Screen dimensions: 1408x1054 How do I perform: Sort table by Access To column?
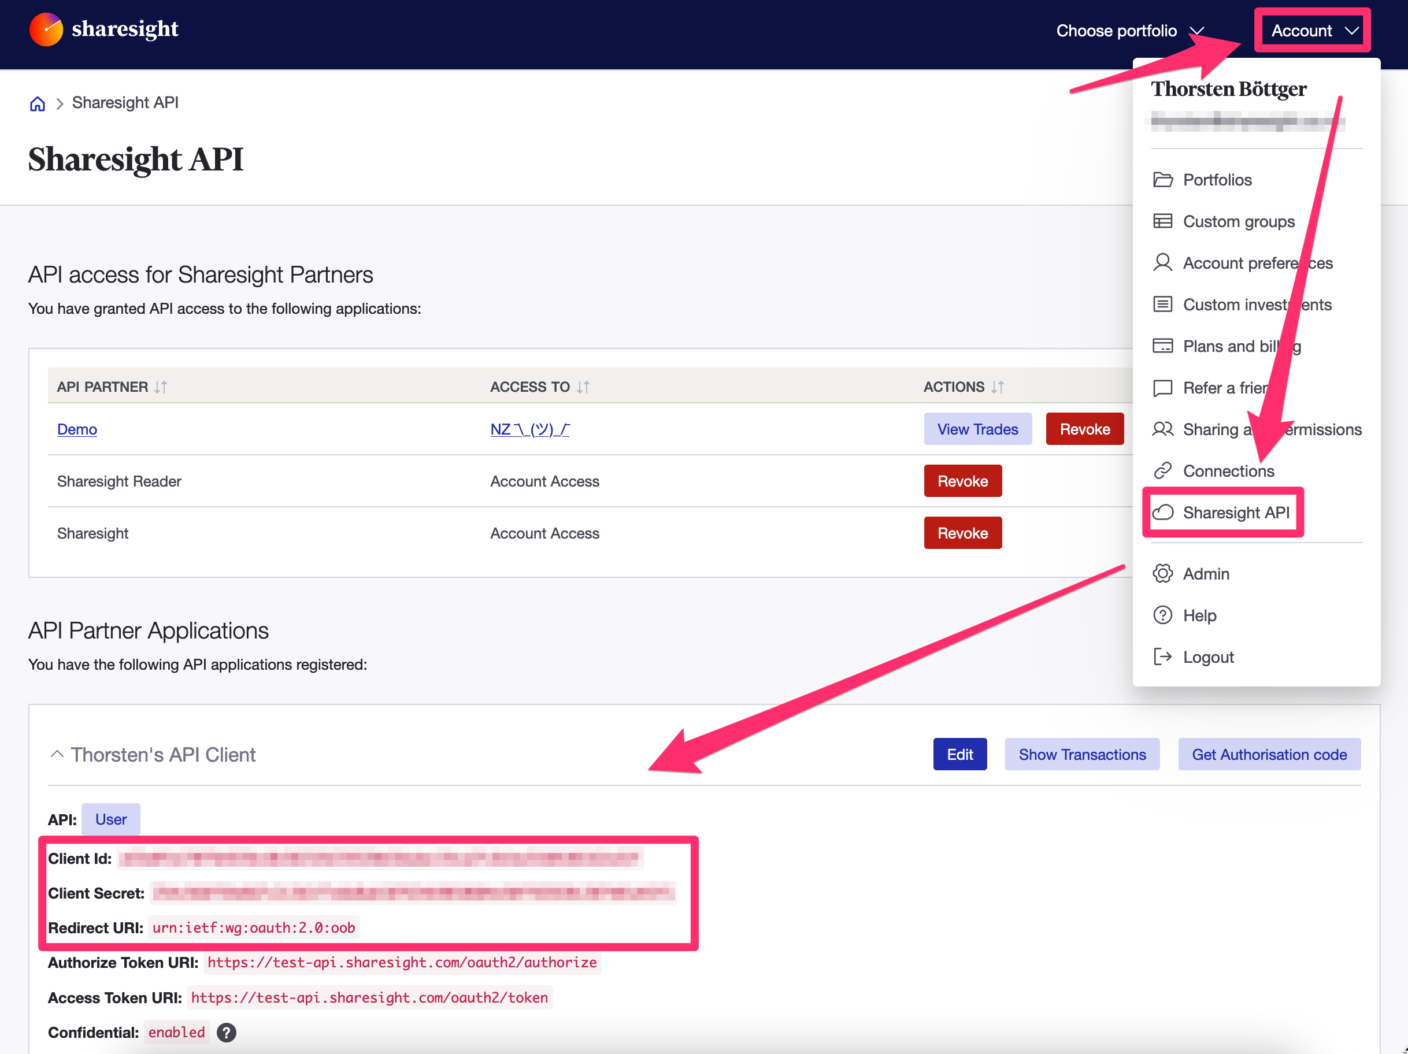tap(583, 387)
